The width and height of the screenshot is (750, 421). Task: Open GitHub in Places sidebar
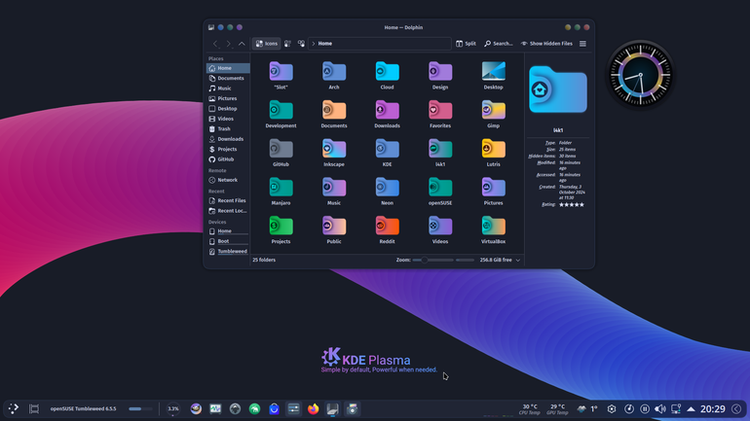pos(228,159)
